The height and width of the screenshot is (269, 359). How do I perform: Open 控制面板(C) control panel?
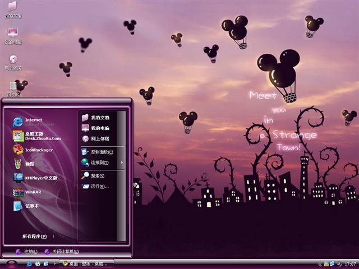pos(97,152)
